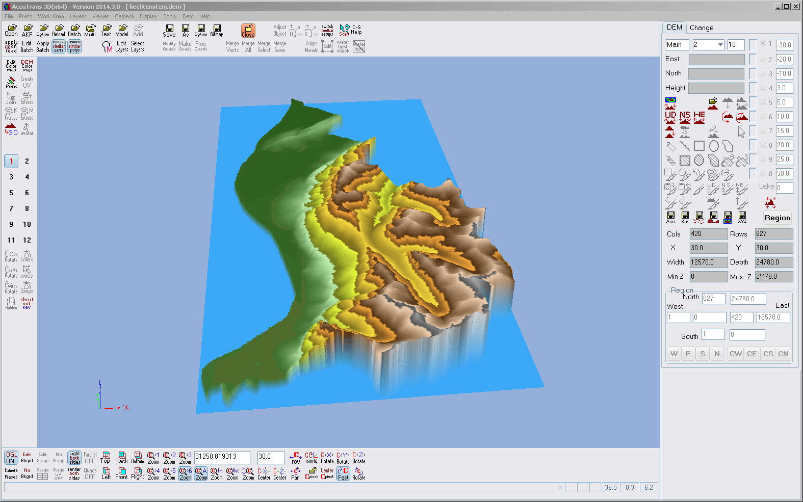The height and width of the screenshot is (502, 803).
Task: Select layer 1 button
Action: [11, 161]
